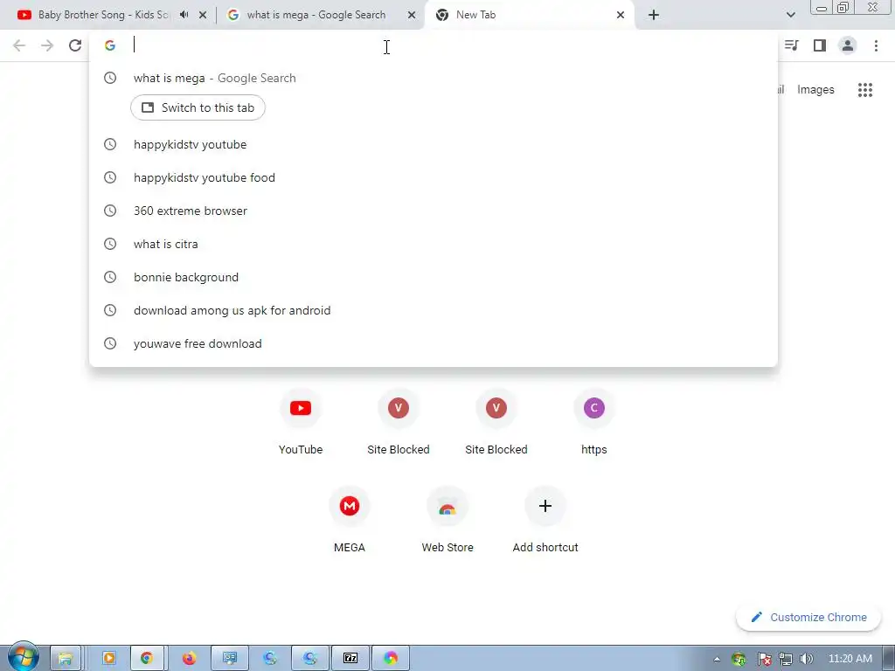
Task: Open the colorful ring browser taskbar icon
Action: (x=391, y=659)
